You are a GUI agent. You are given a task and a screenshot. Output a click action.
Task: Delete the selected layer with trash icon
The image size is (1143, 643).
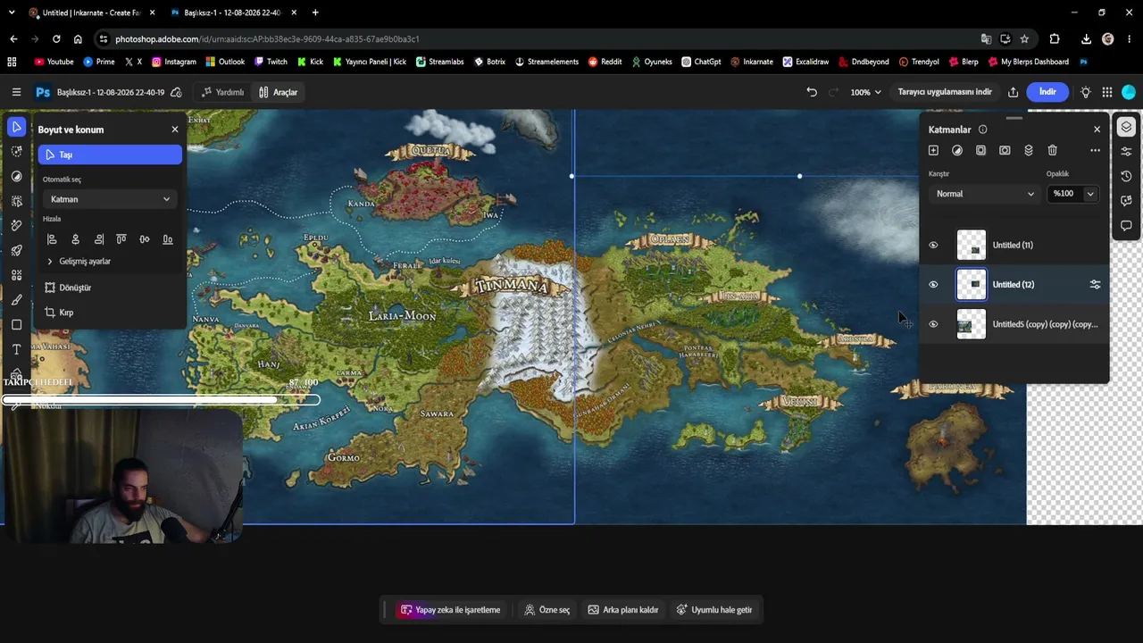click(x=1052, y=150)
